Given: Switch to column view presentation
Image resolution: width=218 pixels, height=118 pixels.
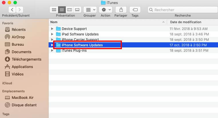Looking at the screenshot, I should point(70,10).
